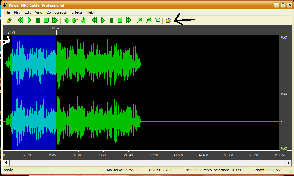The height and width of the screenshot is (176, 294).
Task: Click the 47.438 timeline label
Action: click(x=203, y=155)
